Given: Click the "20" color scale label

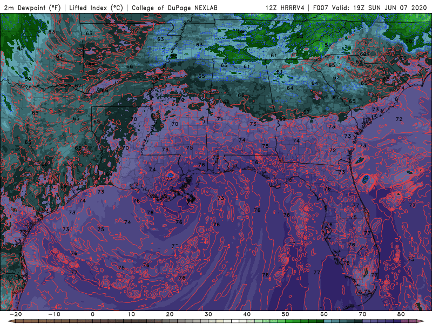Looking at the screenshot, I should tap(170, 314).
